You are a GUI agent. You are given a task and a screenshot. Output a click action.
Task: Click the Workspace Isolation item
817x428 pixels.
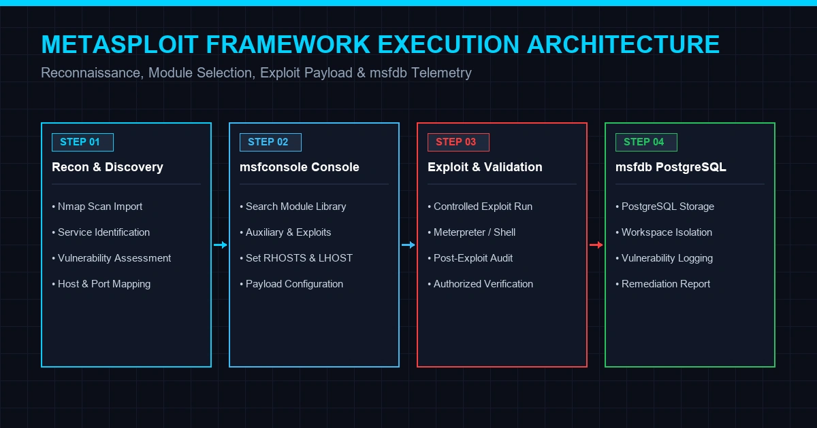coord(664,232)
